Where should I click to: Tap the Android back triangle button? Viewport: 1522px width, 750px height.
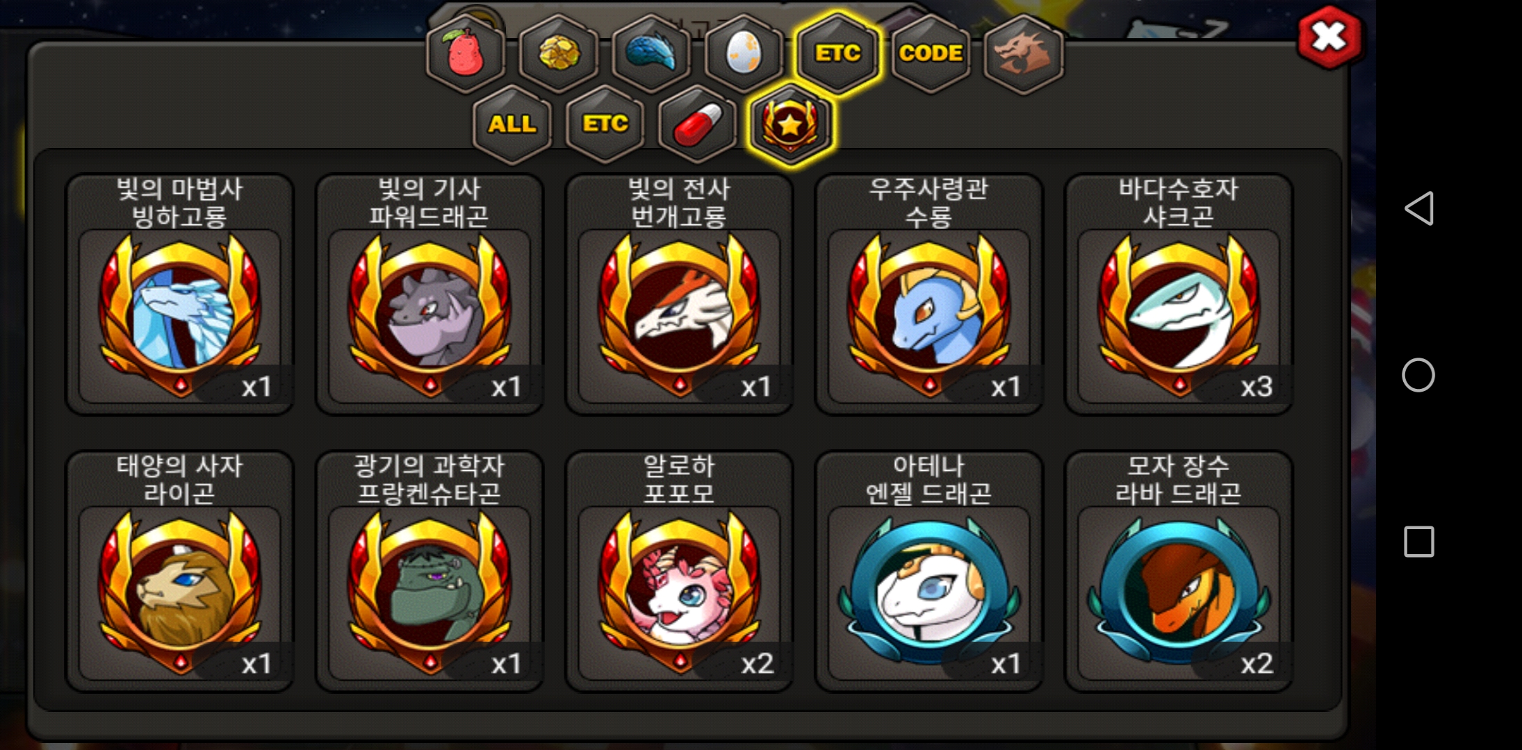tap(1419, 208)
